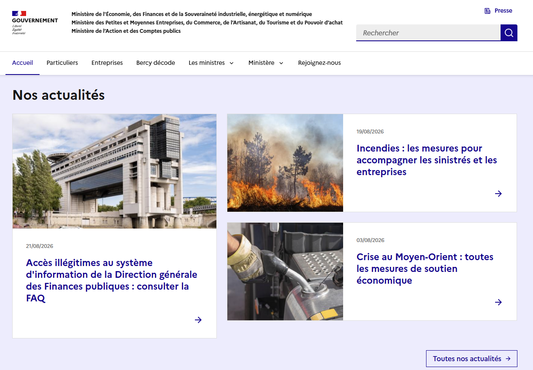The width and height of the screenshot is (533, 370).
Task: Open the Accueil tab
Action: pyautogui.click(x=22, y=63)
